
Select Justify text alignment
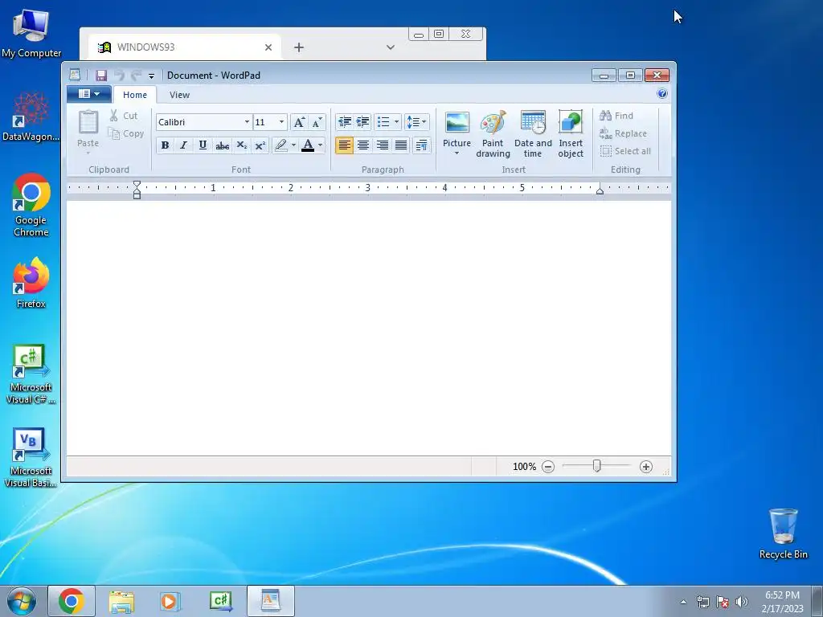pyautogui.click(x=401, y=145)
